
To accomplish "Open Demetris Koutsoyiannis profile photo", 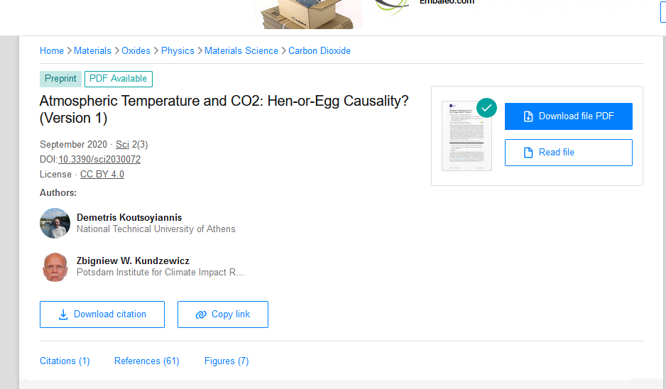I will pos(55,223).
